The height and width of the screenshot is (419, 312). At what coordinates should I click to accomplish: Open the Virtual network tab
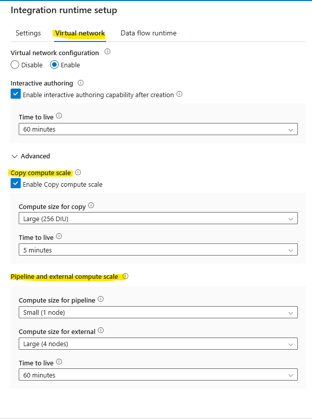(x=80, y=33)
